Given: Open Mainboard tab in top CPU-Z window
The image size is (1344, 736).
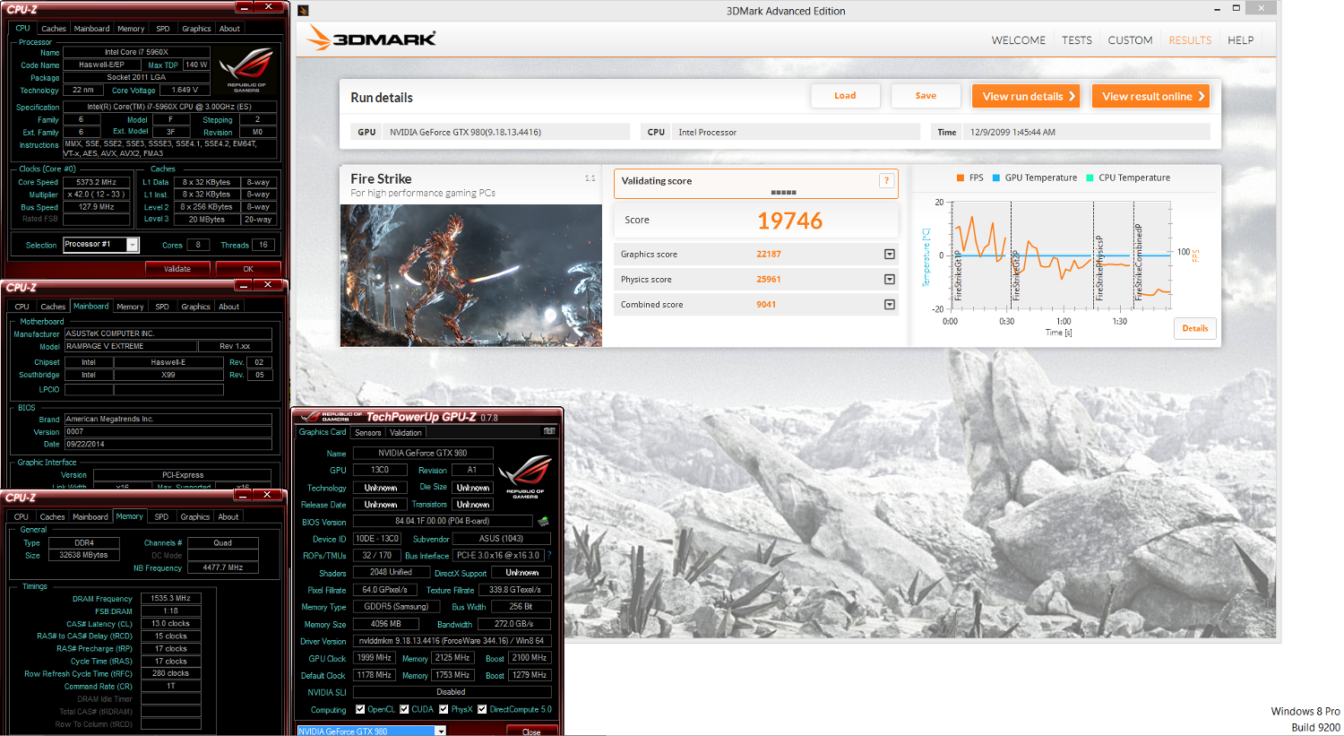Looking at the screenshot, I should point(91,29).
